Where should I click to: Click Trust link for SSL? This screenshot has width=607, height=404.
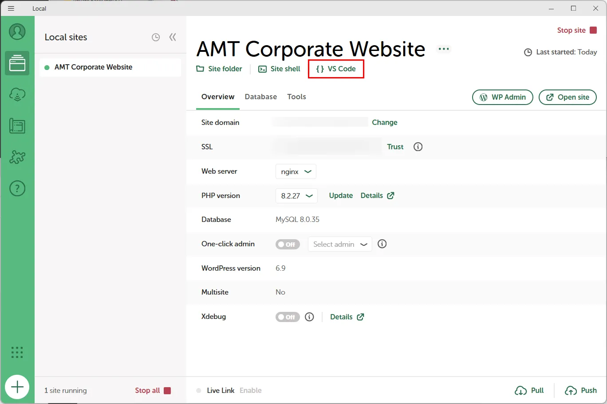395,147
